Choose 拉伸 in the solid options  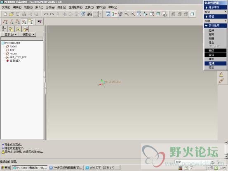point(212,30)
